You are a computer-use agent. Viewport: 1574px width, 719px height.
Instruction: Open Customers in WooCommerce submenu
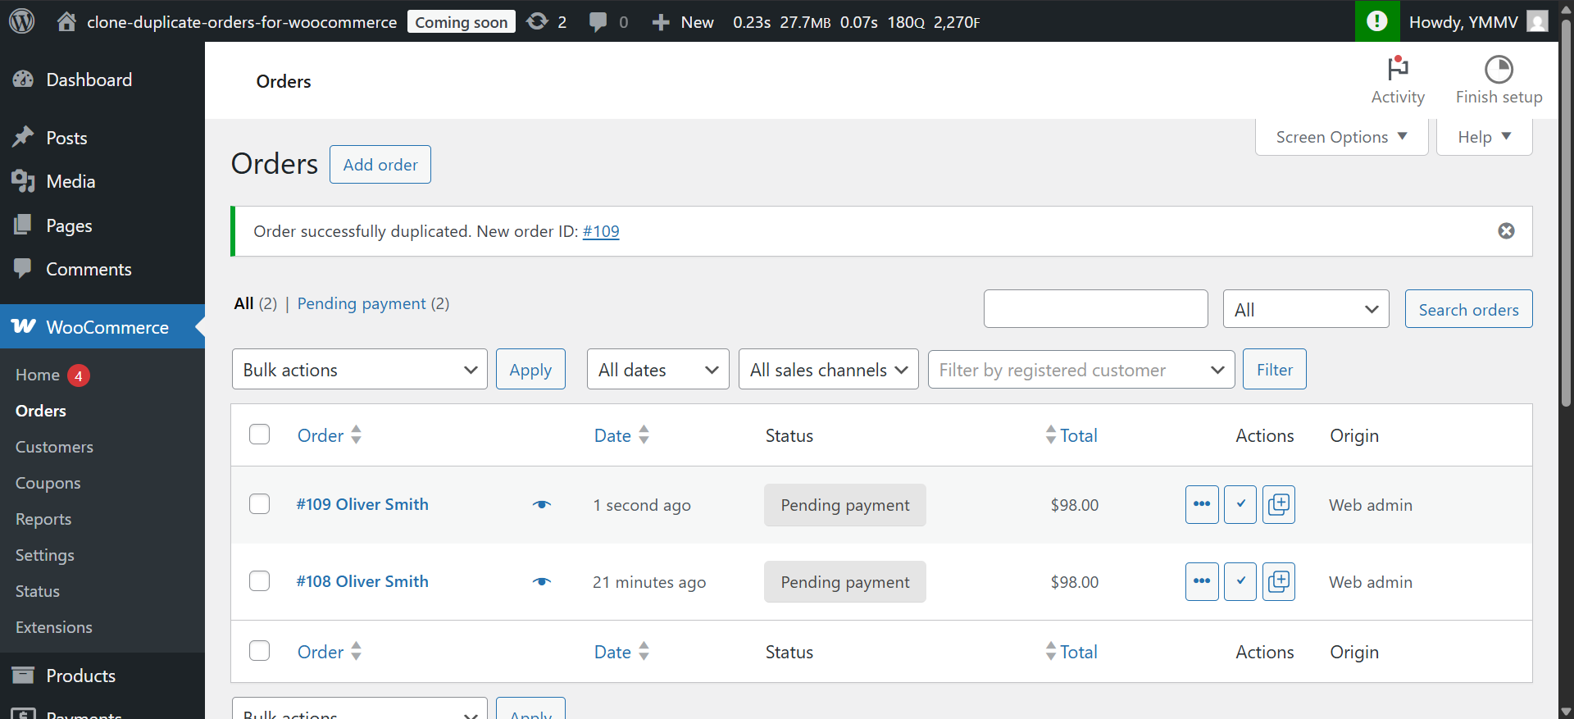click(x=54, y=447)
